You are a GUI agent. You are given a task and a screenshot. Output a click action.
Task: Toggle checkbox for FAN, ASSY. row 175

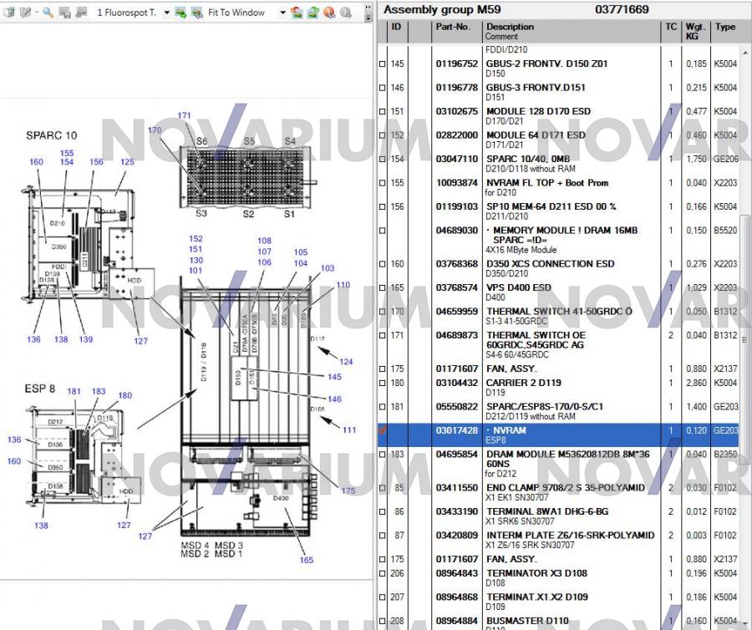tap(384, 369)
